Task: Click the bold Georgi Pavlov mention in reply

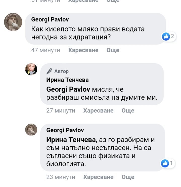Action: [68, 89]
